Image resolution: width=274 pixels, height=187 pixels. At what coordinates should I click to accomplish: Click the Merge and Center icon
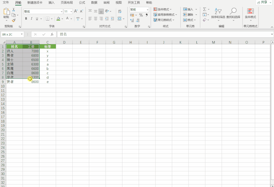pyautogui.click(x=120, y=19)
